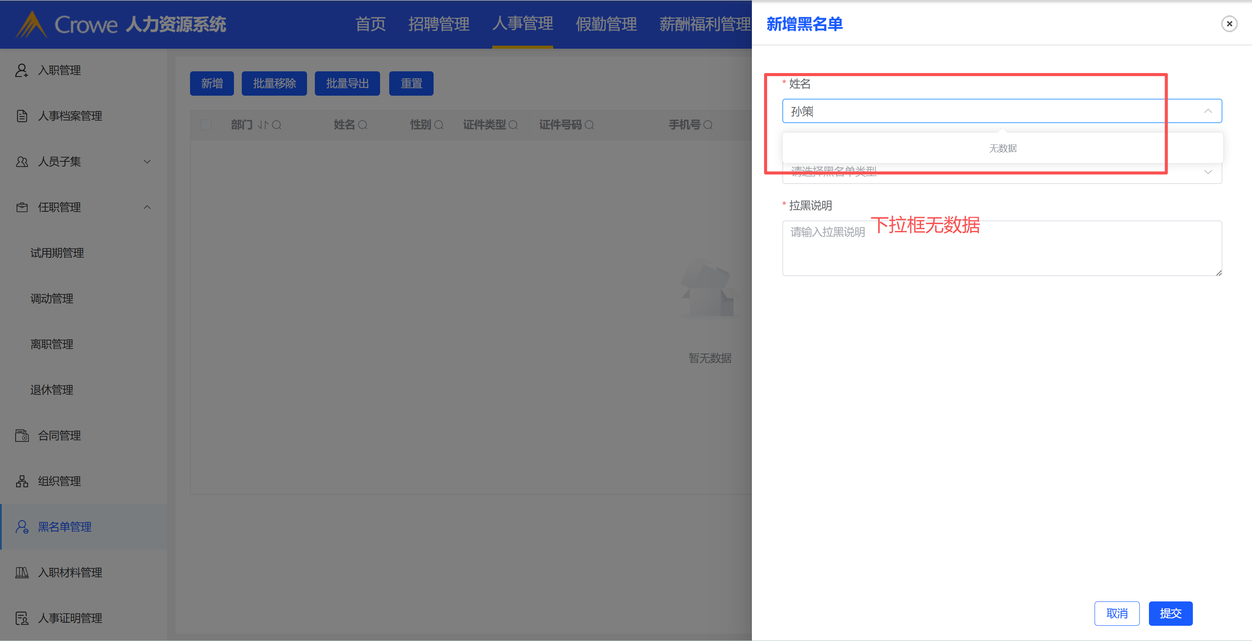1252x641 pixels.
Task: Click the 组织管理 org chart icon
Action: [x=21, y=481]
